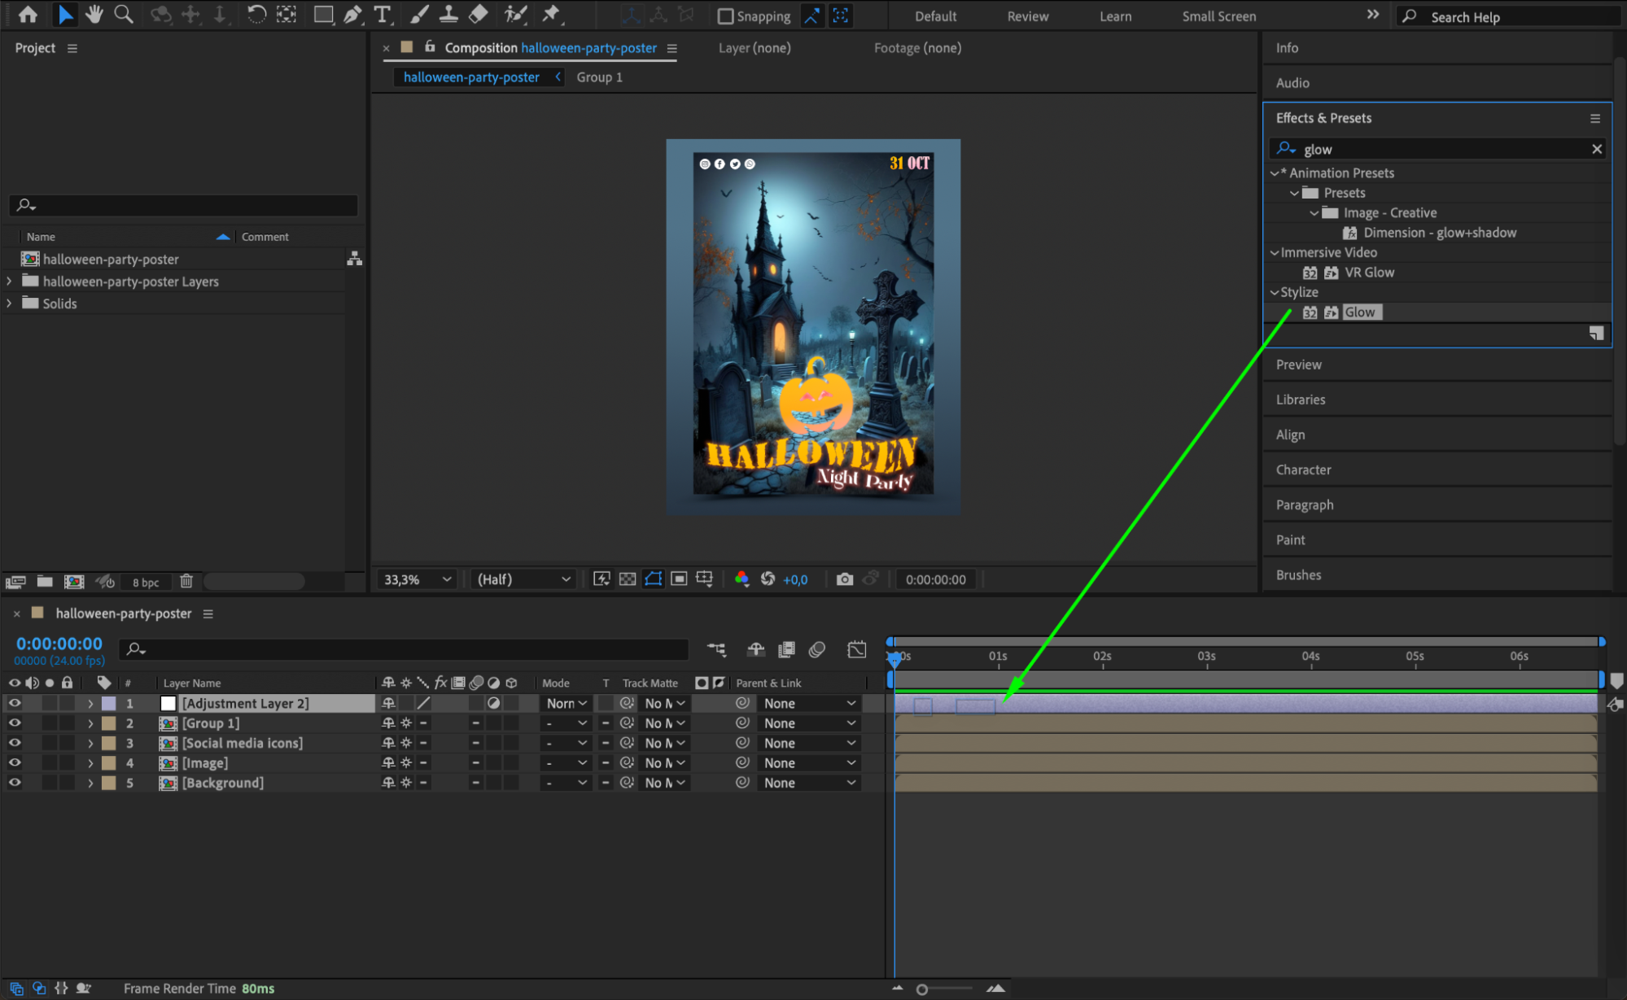Select the Horizontal Type tool

[x=382, y=15]
